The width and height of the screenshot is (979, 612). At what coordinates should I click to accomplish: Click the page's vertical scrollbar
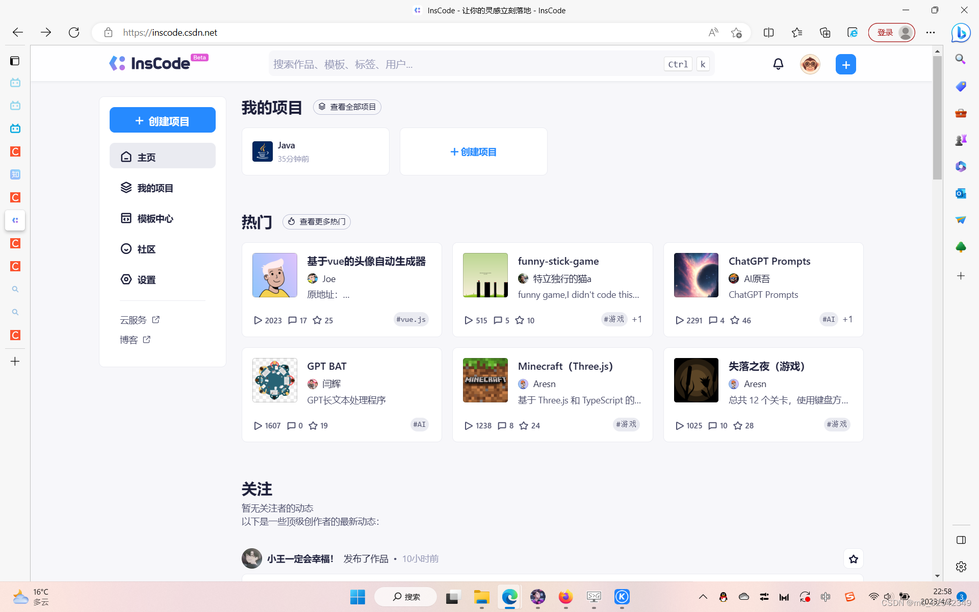point(937,117)
